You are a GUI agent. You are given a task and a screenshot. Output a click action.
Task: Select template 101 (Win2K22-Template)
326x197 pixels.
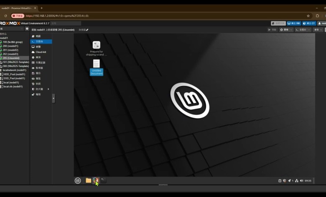(15, 62)
